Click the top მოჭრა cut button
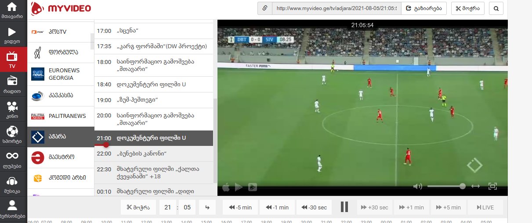 [x=468, y=8]
